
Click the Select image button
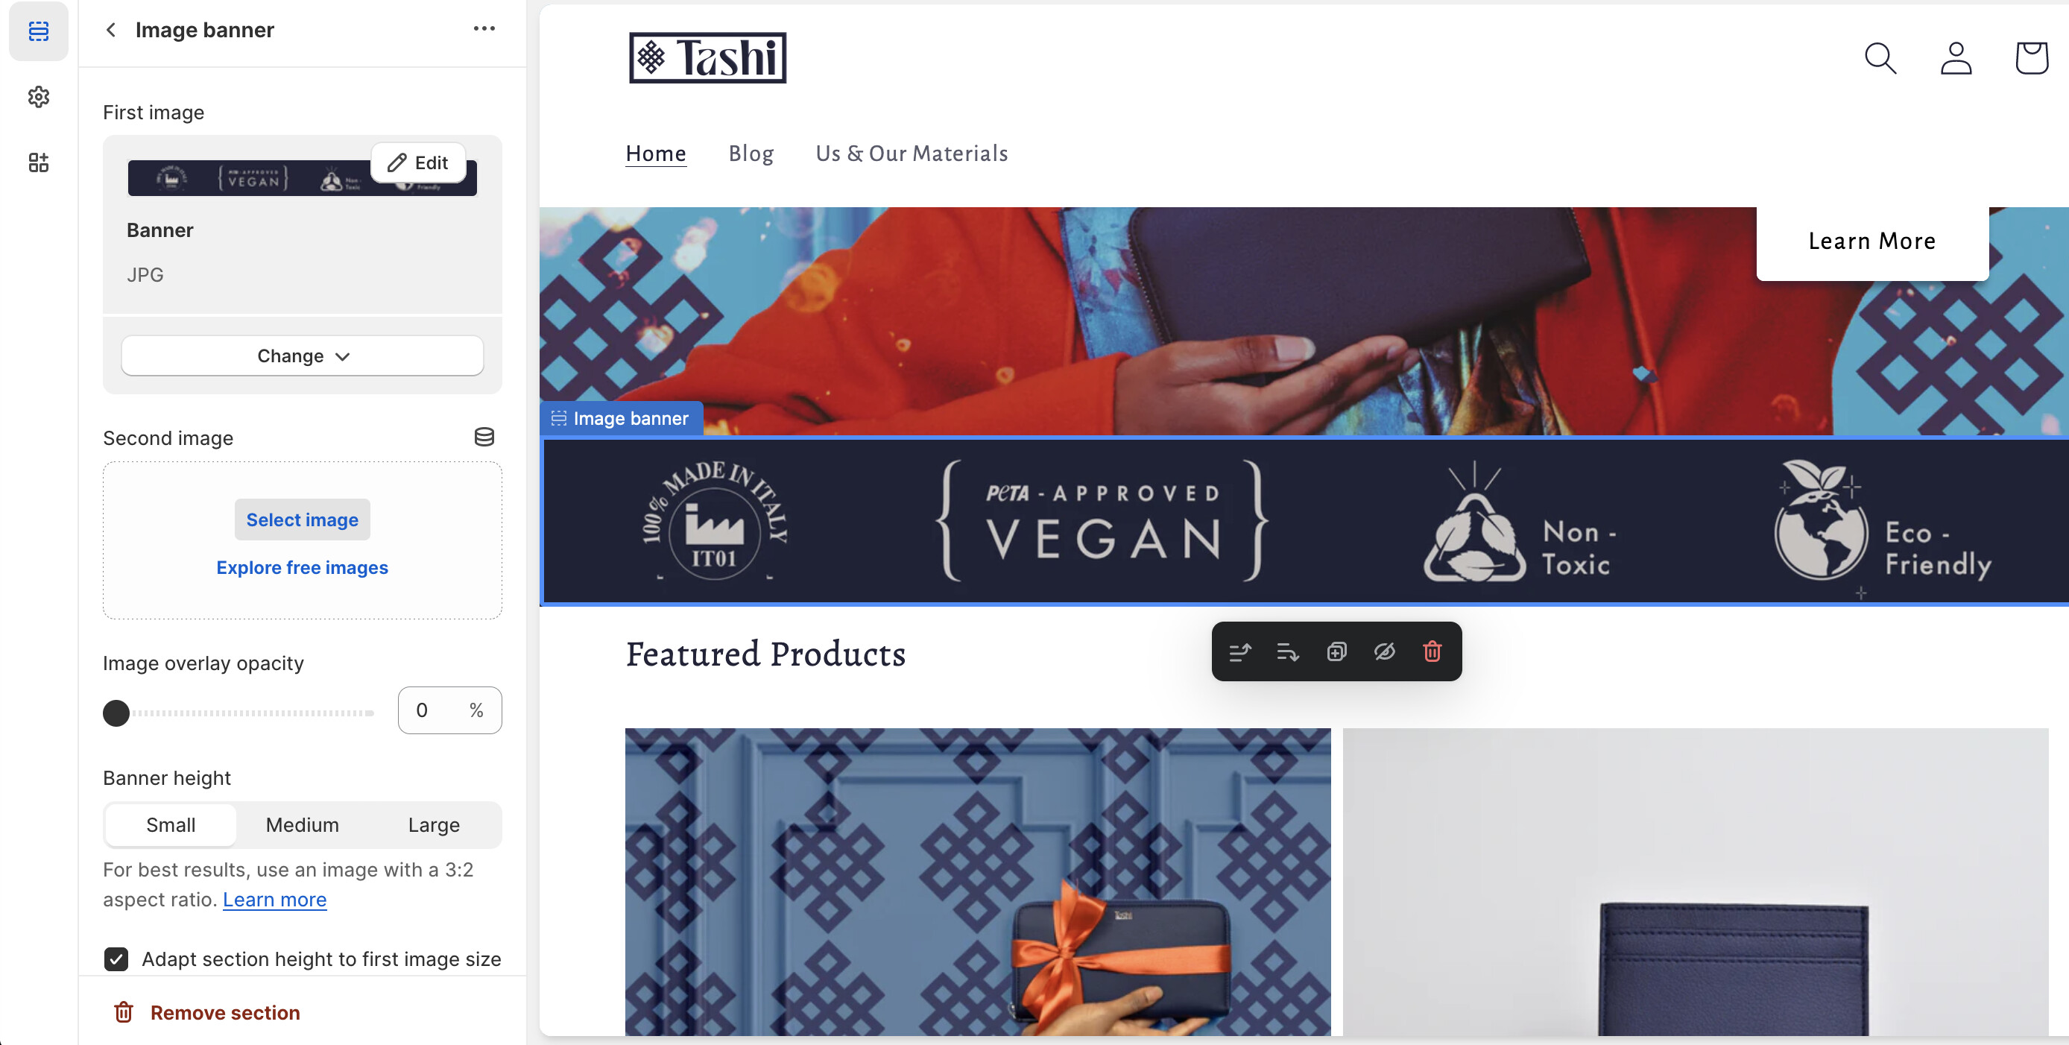(x=302, y=520)
